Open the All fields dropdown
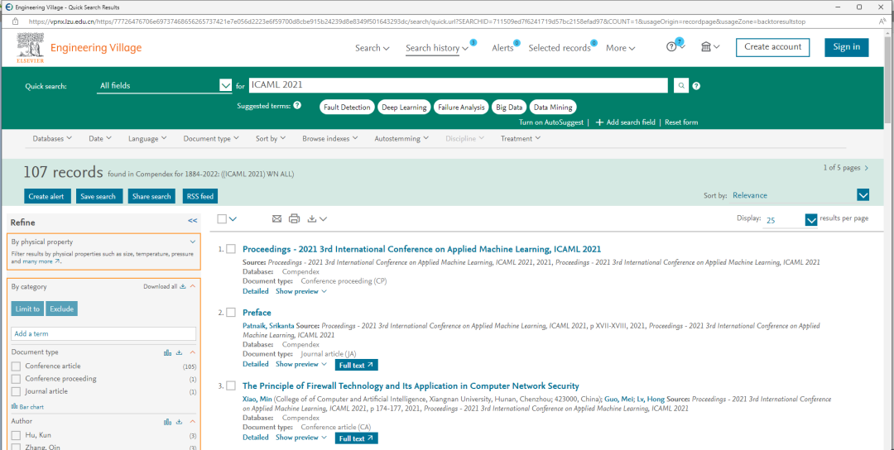 (x=165, y=86)
